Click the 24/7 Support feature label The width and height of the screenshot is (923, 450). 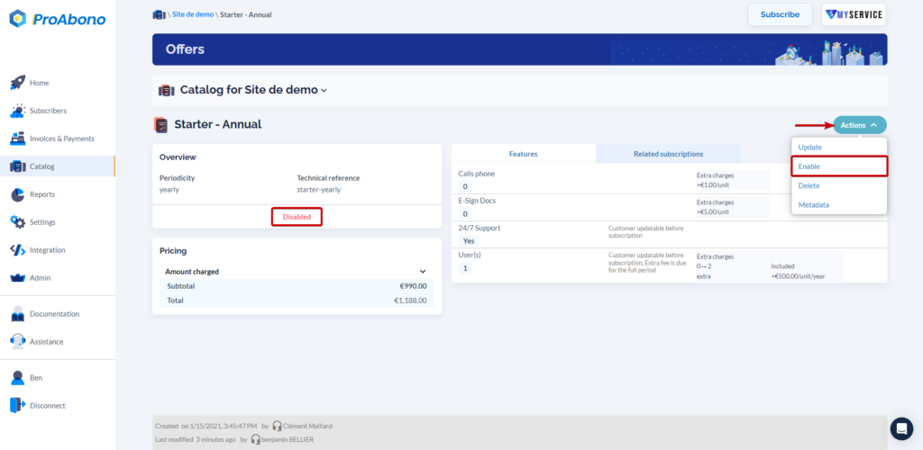pos(480,228)
